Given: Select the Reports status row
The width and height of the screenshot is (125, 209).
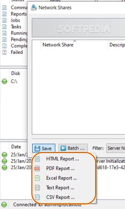Looking at the screenshot, I should [14, 14].
